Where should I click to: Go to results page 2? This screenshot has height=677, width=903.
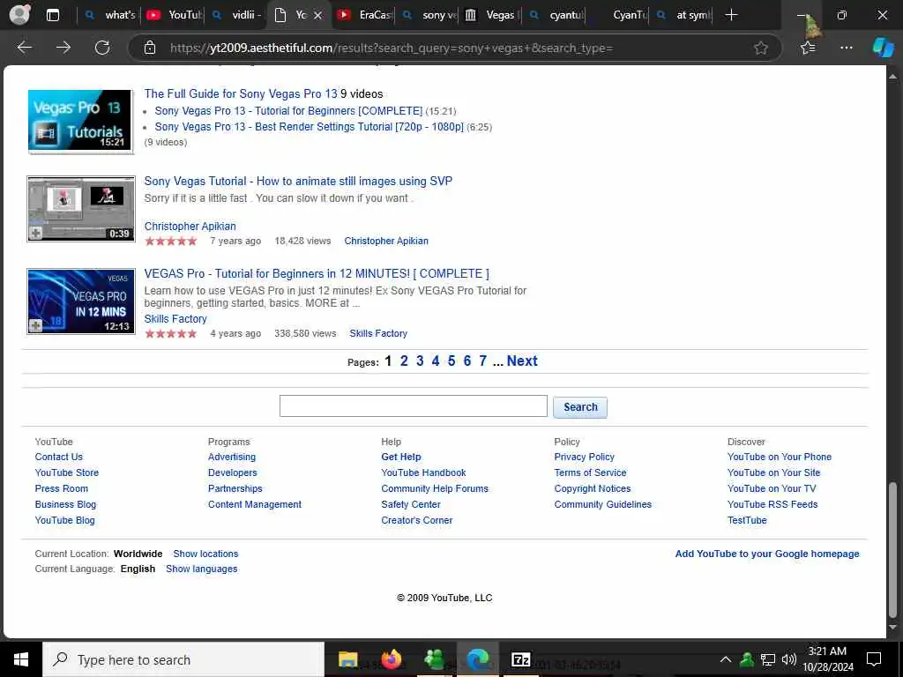tap(404, 361)
